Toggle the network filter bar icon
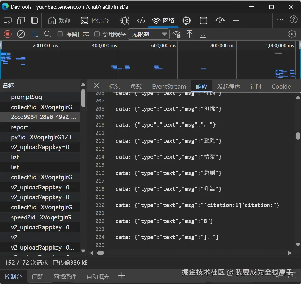Image resolution: width=301 pixels, height=284 pixels. click(x=34, y=34)
